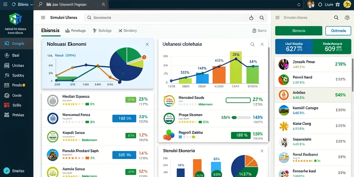
Task: Toggle the blue 627 stat tile
Action: pos(294,46)
